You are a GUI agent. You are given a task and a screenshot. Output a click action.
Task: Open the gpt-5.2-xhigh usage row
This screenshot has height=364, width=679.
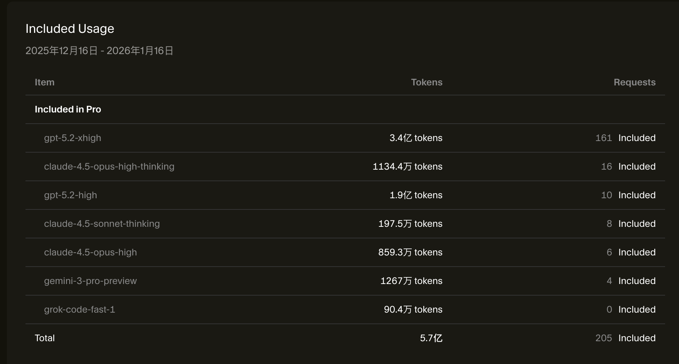pos(345,138)
